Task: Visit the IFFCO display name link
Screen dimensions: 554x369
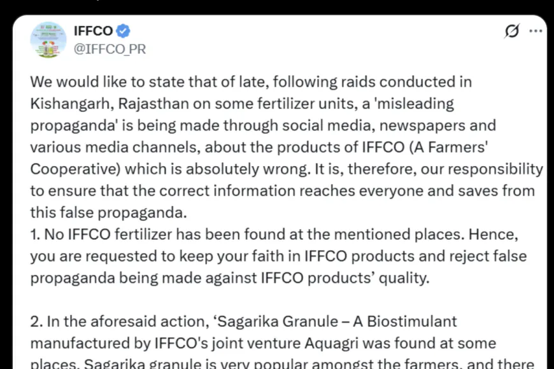Action: tap(93, 31)
